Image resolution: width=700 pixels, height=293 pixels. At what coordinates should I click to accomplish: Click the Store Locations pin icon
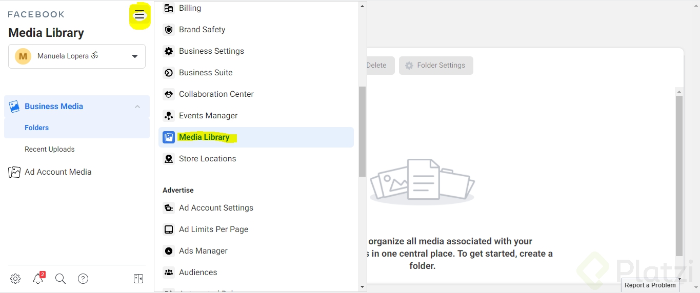[169, 159]
